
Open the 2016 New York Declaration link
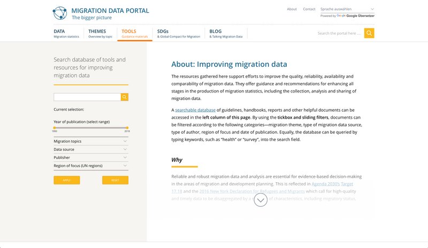point(252,191)
